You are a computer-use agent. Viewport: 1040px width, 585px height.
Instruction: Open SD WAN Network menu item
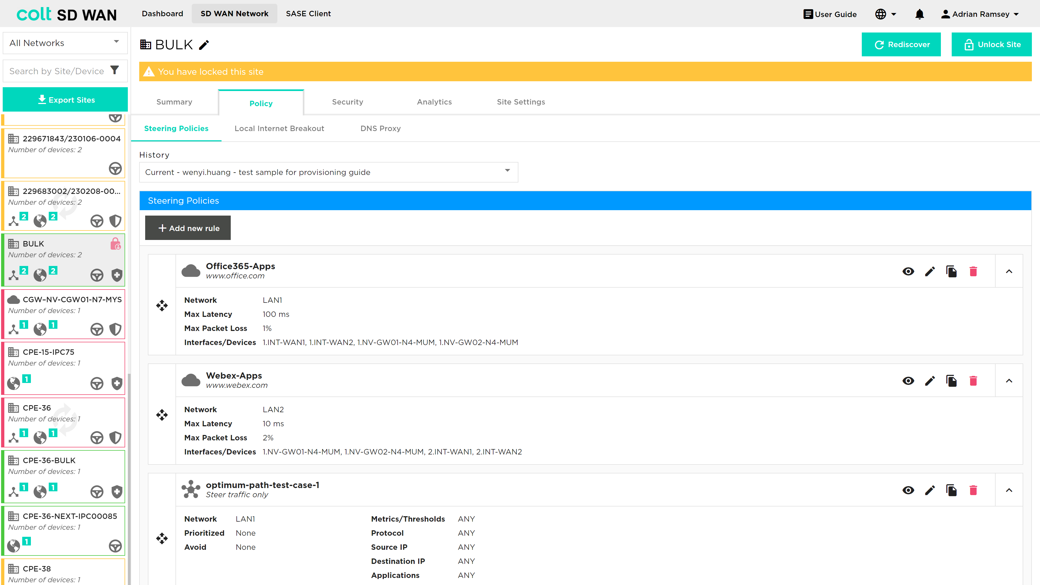click(x=234, y=14)
